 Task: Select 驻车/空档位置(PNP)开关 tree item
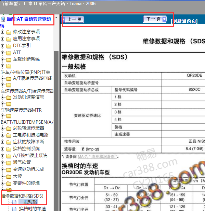pyautogui.click(x=25, y=72)
